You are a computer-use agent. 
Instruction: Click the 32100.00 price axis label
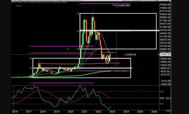(165, 46)
